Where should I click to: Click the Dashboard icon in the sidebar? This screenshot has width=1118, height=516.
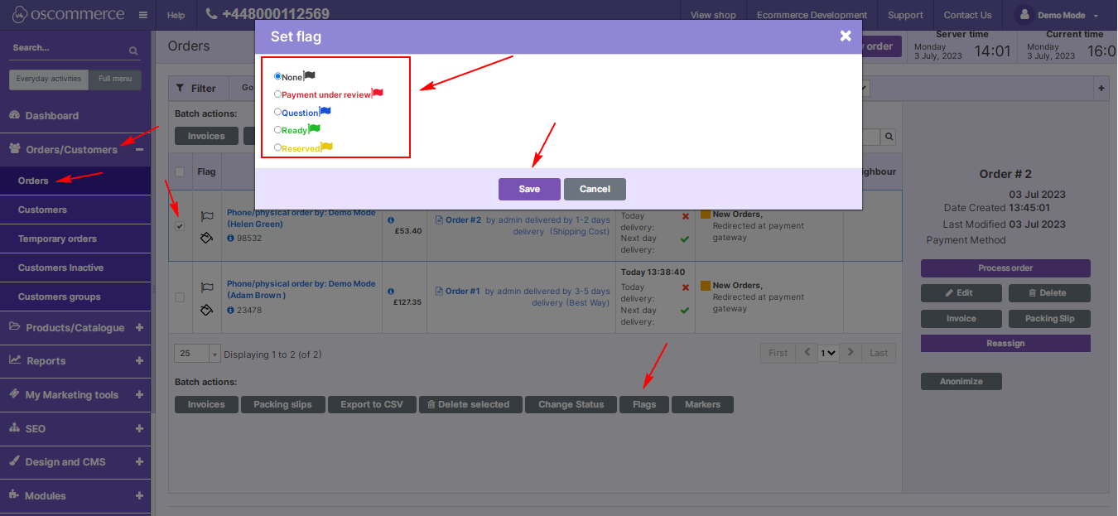14,115
